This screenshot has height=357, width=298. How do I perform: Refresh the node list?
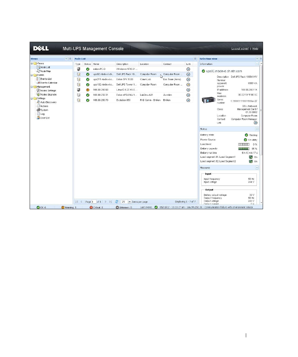pos(117,202)
